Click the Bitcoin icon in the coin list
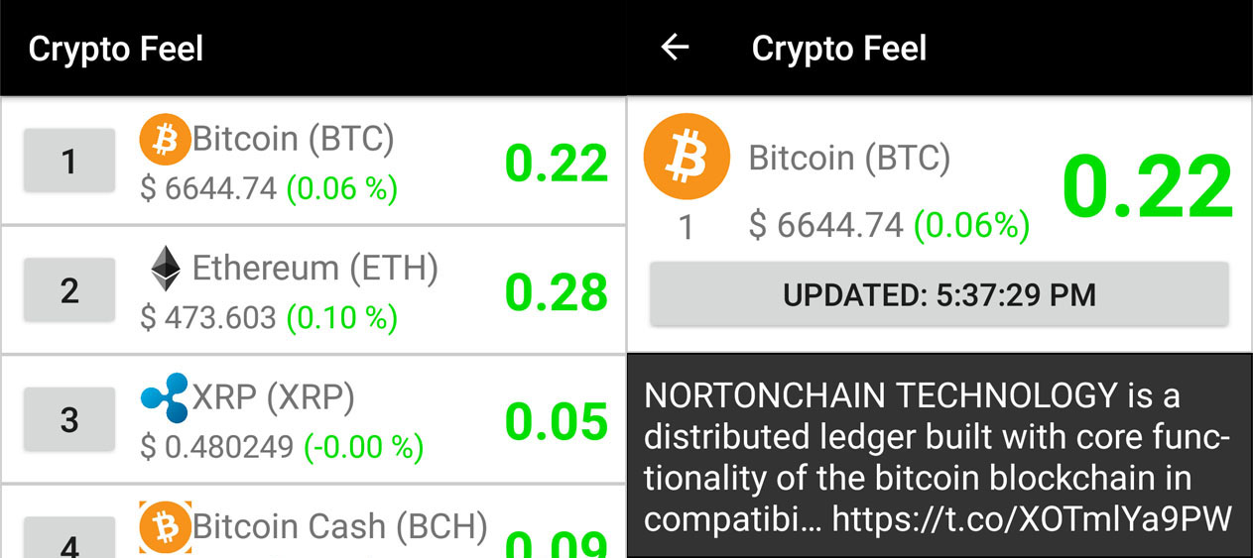1253x558 pixels. click(x=165, y=139)
